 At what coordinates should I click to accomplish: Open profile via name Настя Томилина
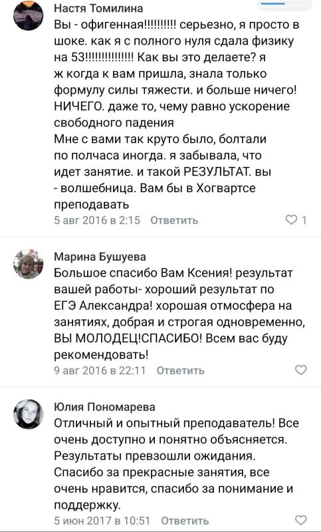click(x=98, y=8)
